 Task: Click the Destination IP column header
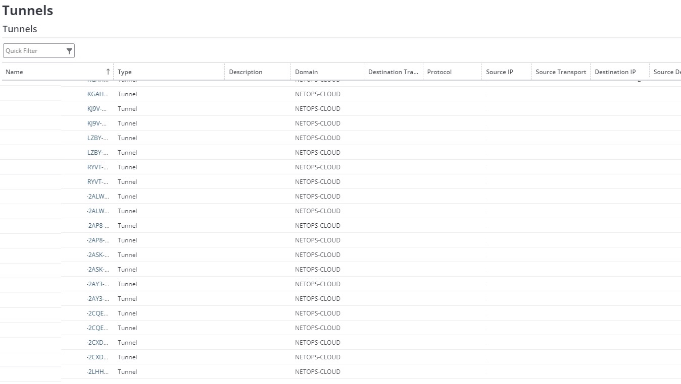(x=615, y=72)
